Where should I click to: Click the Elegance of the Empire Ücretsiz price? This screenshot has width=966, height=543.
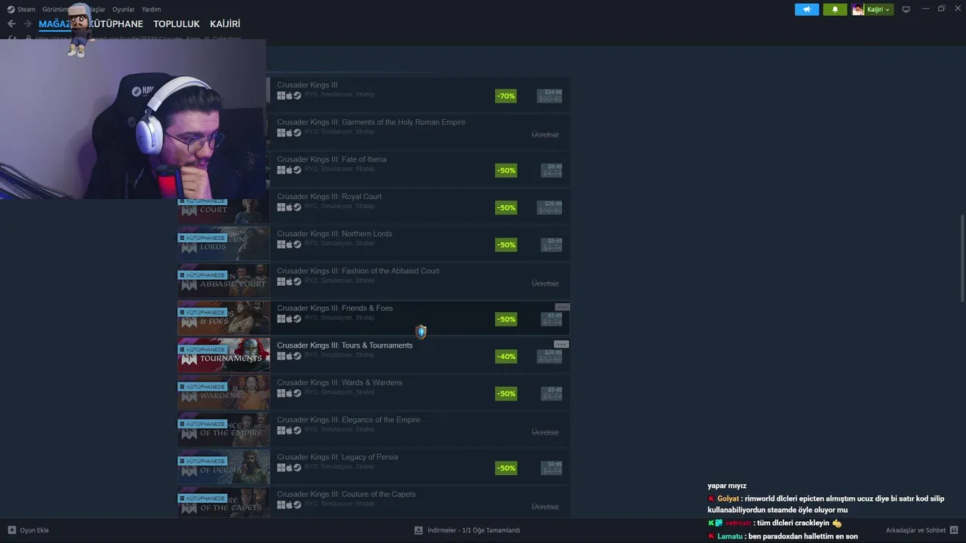(545, 432)
